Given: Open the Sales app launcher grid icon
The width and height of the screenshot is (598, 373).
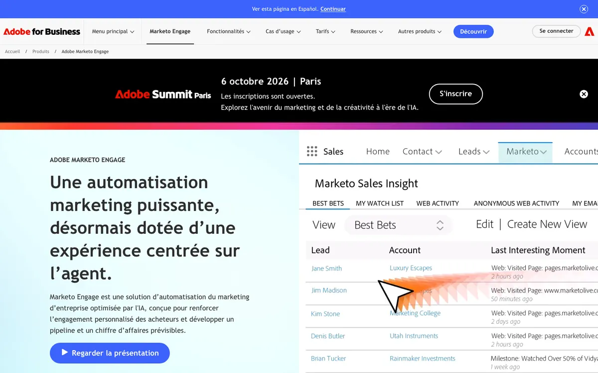Looking at the screenshot, I should click(x=312, y=151).
